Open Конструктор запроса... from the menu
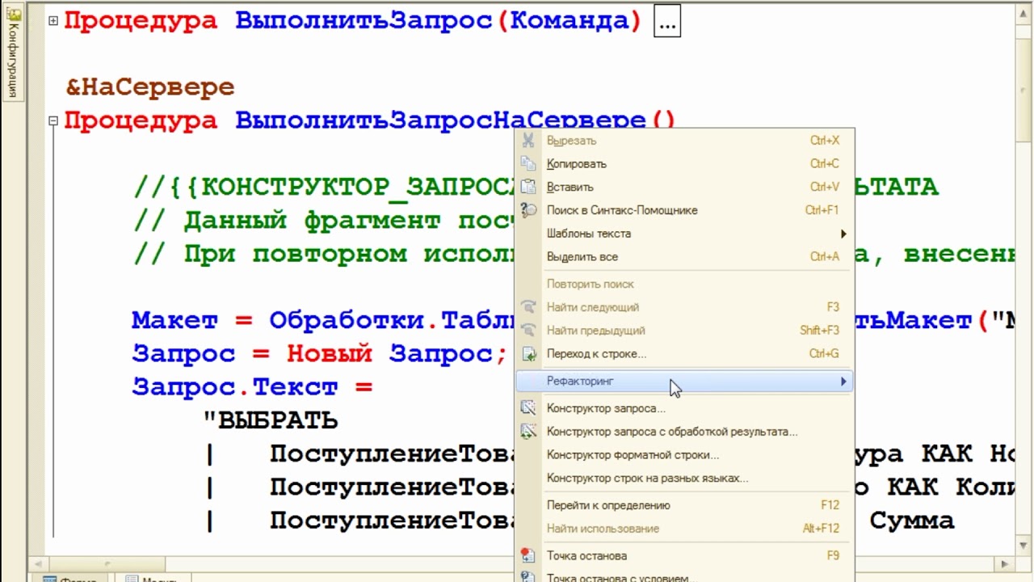 (x=684, y=408)
